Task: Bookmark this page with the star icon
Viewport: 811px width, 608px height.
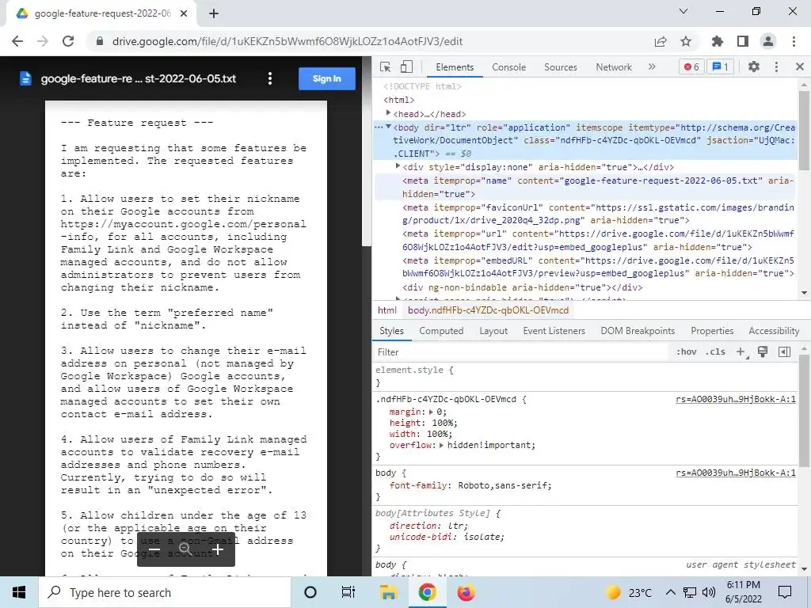Action: pos(686,41)
